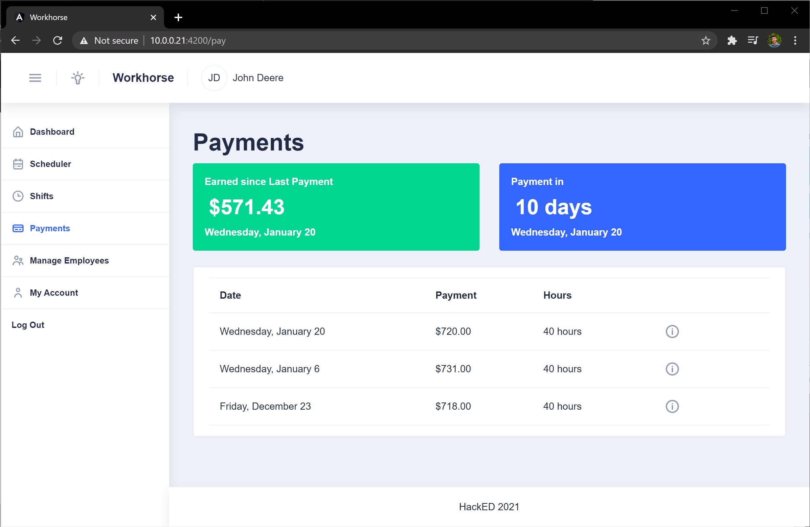
Task: Open the Dashboard page in sidebar
Action: [x=52, y=132]
